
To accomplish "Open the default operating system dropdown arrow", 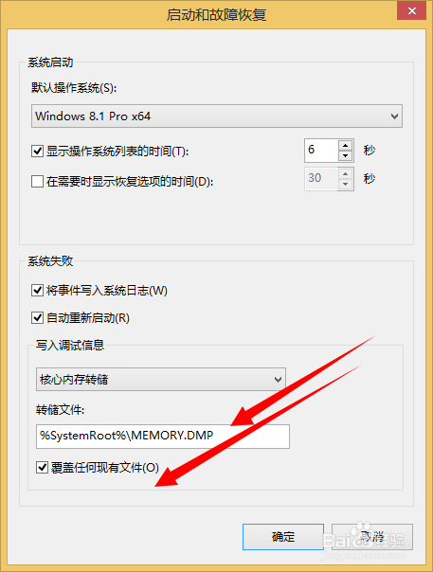I will [394, 116].
